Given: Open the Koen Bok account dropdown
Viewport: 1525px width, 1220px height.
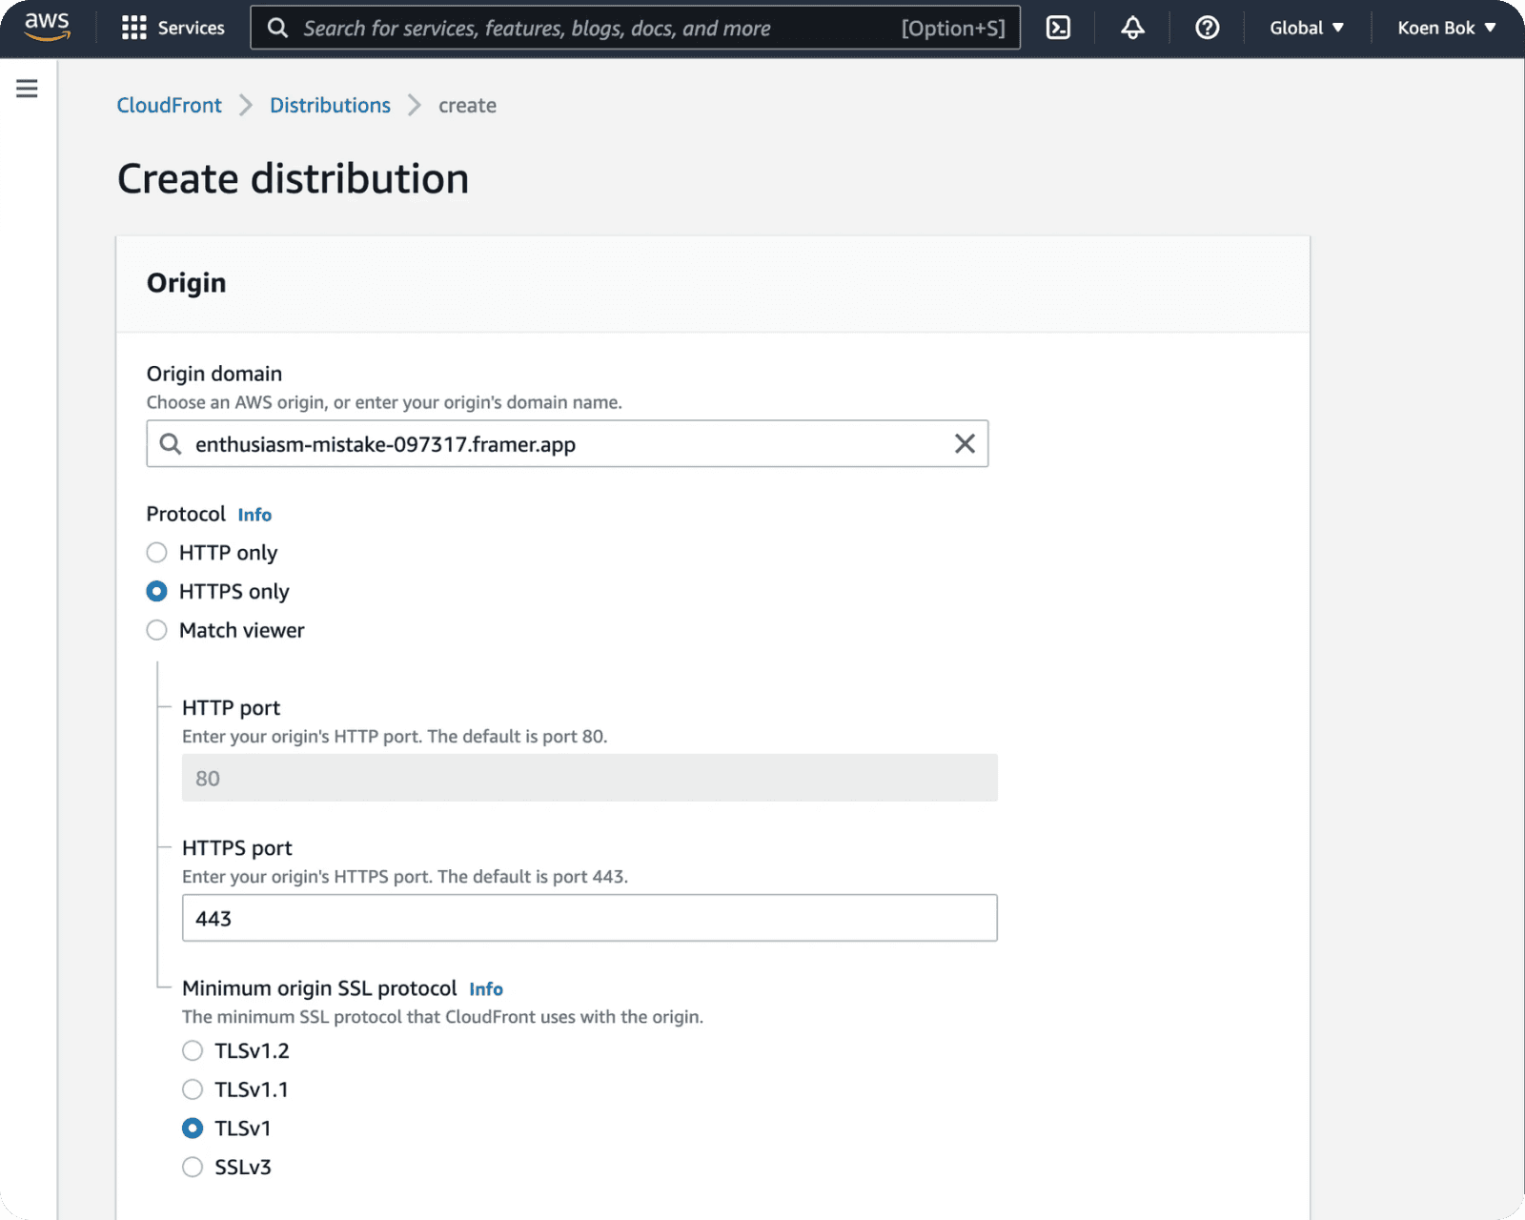Looking at the screenshot, I should pyautogui.click(x=1446, y=28).
